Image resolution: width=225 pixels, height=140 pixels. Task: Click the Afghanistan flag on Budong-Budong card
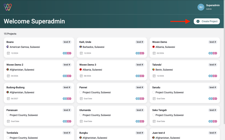point(8,92)
